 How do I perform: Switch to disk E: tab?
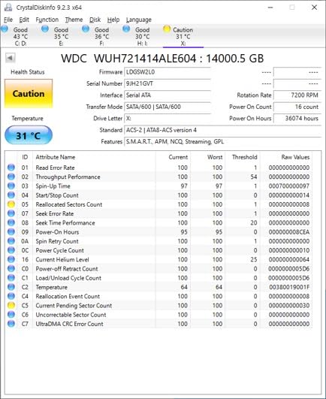pos(61,36)
